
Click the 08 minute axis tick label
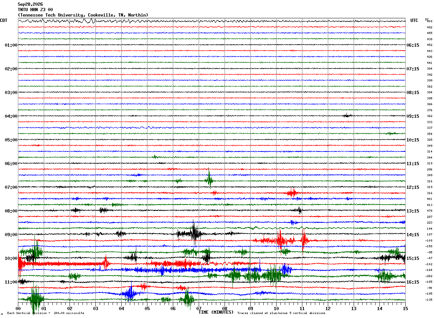point(225,308)
